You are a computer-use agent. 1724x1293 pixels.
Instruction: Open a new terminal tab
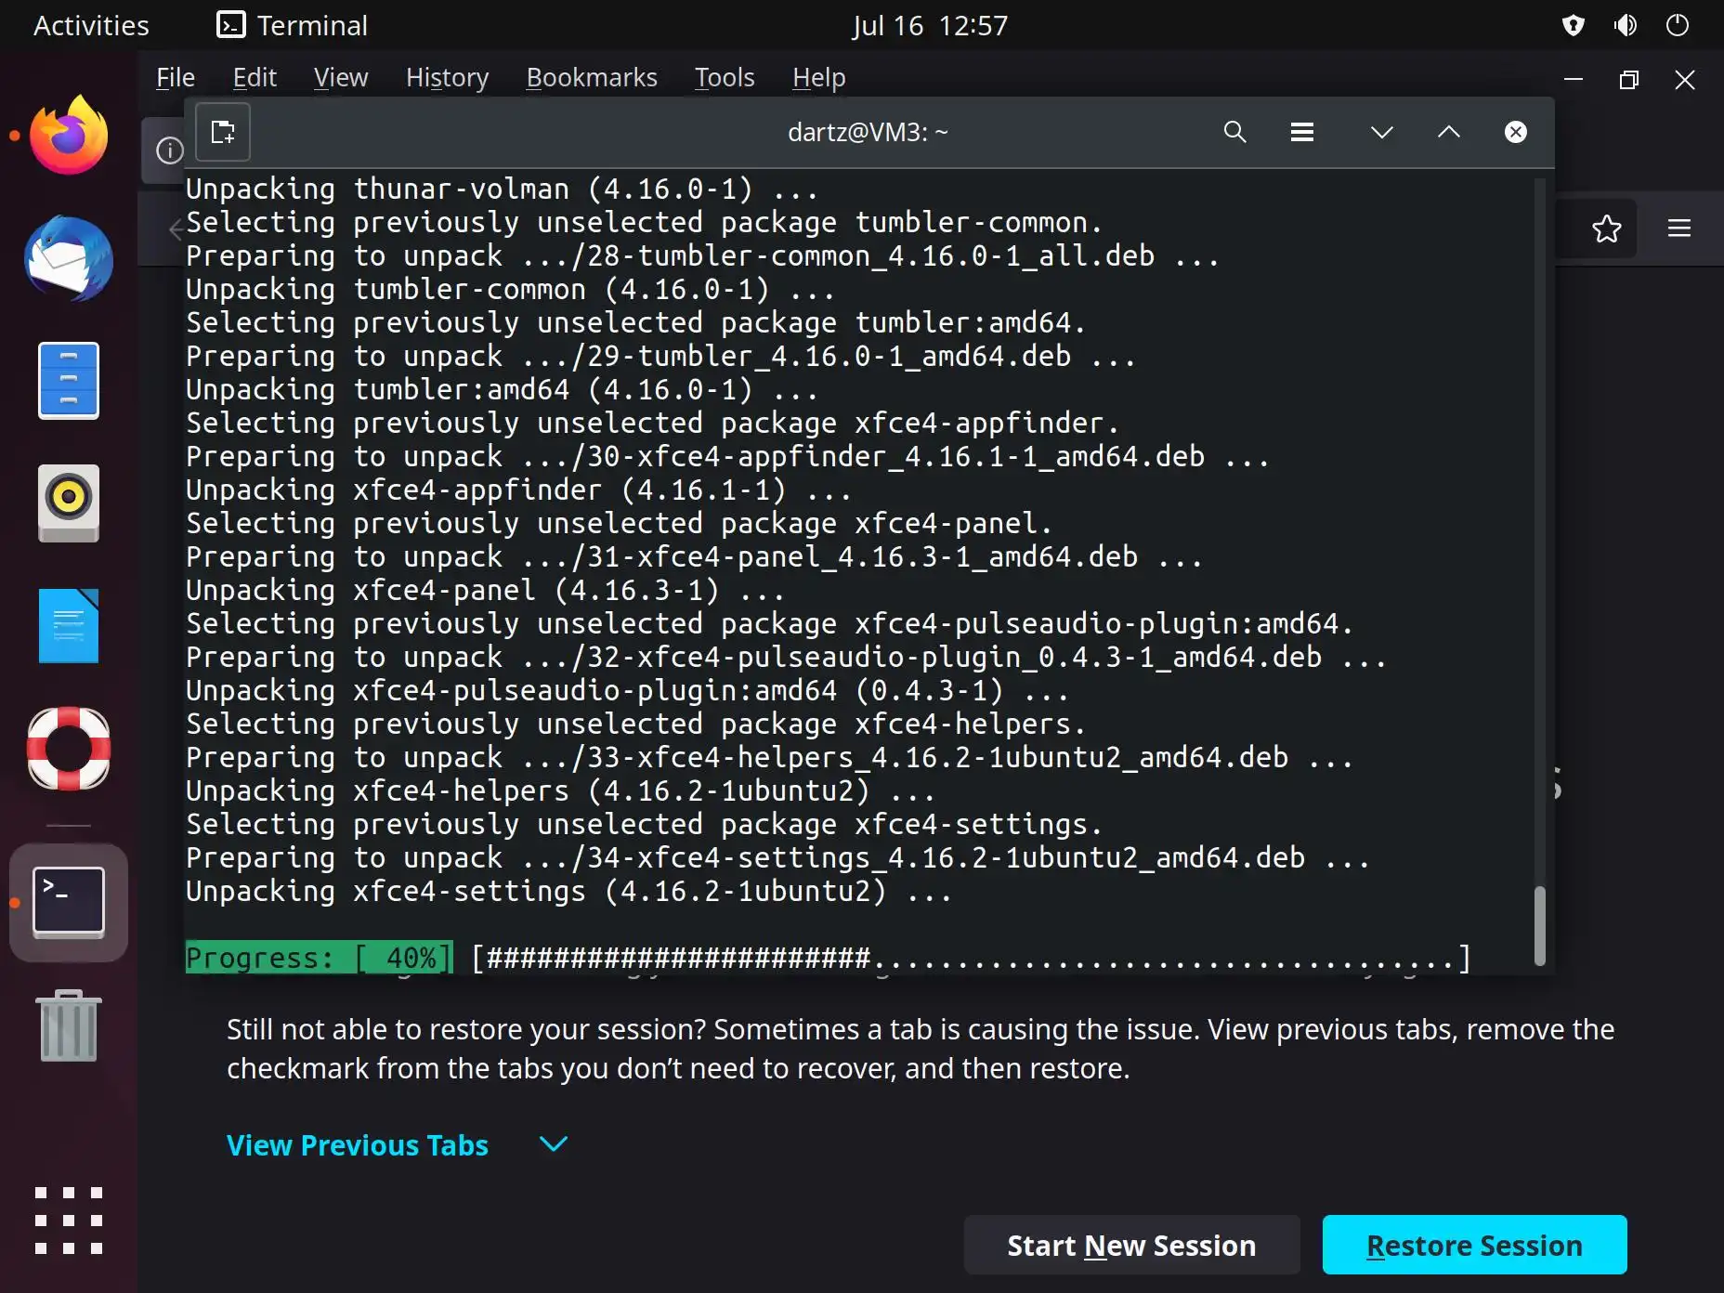[223, 132]
